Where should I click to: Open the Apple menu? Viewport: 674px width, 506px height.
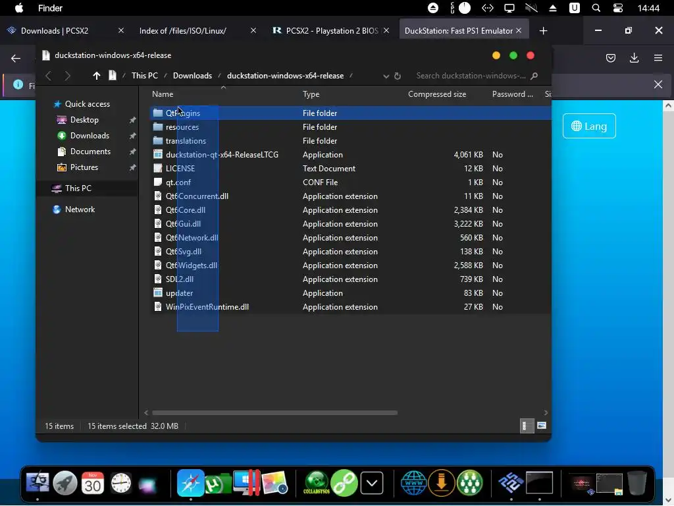19,8
